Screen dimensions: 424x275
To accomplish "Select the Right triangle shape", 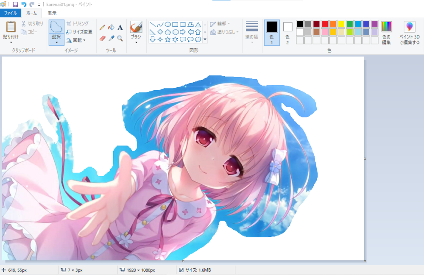I will coord(153,32).
